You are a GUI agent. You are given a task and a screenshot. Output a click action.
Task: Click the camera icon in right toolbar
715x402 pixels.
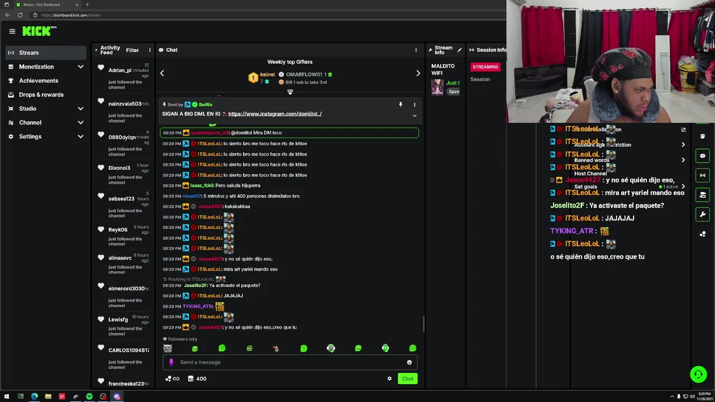tap(703, 195)
